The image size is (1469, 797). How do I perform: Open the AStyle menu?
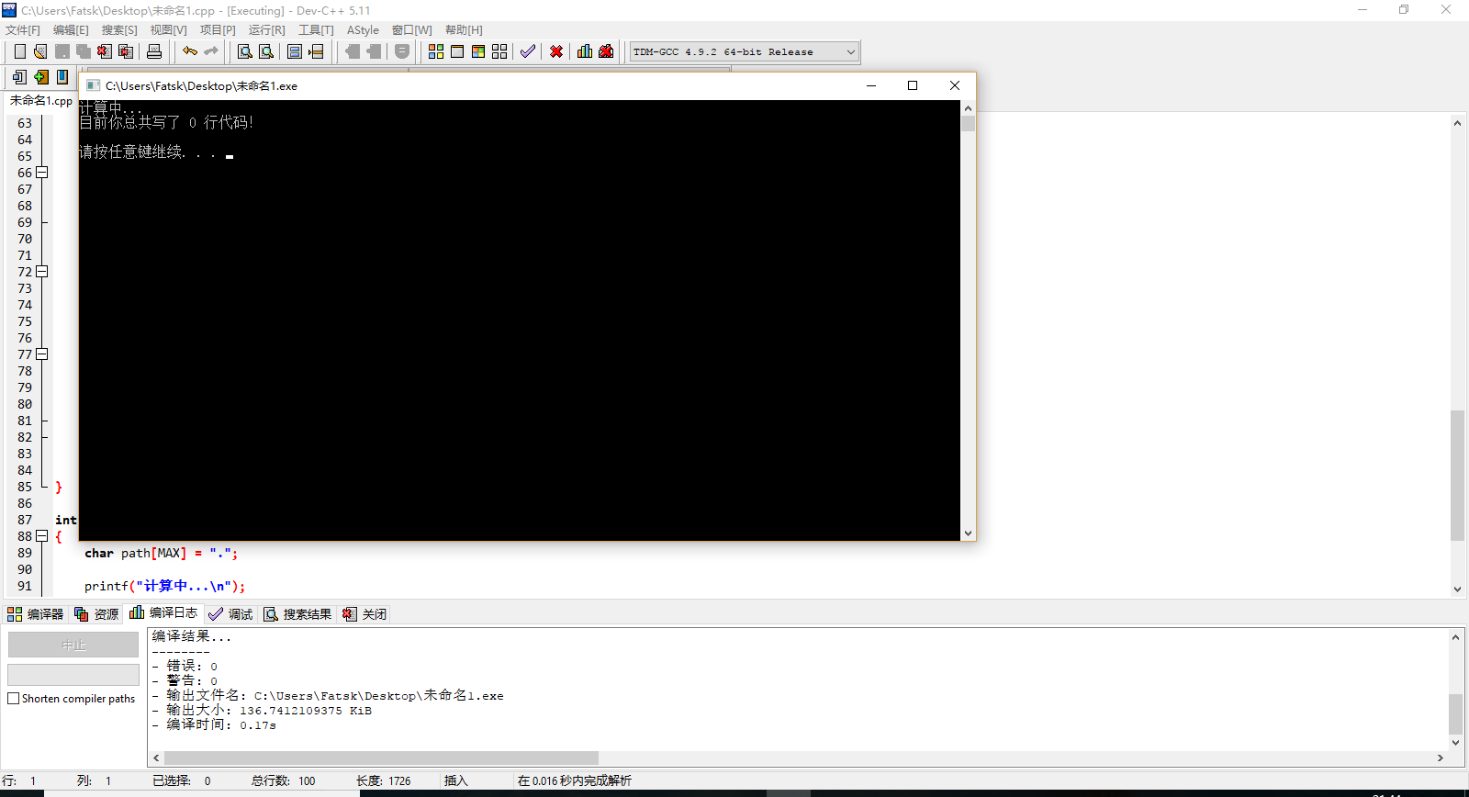click(x=363, y=30)
